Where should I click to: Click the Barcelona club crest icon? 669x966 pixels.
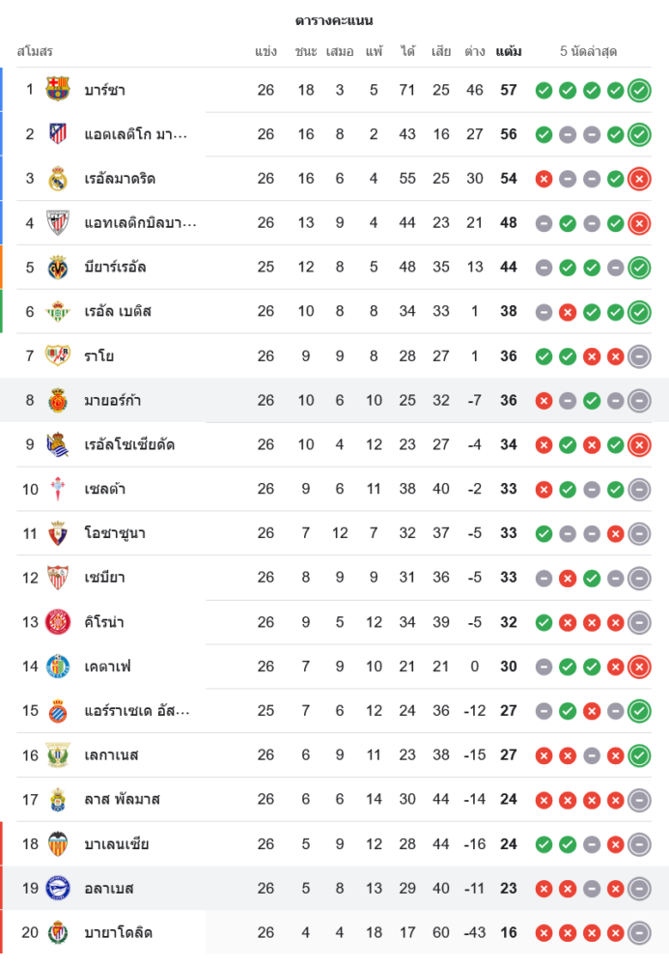(x=58, y=90)
